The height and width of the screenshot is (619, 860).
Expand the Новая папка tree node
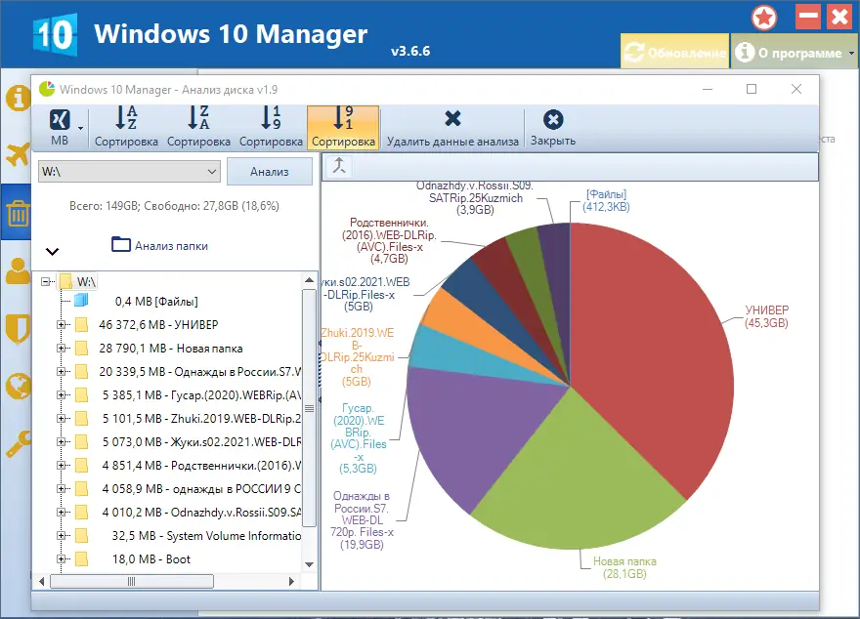62,348
